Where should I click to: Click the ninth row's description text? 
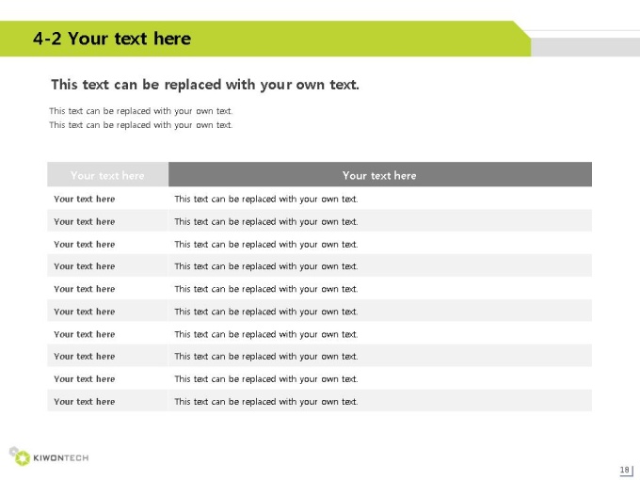point(266,379)
